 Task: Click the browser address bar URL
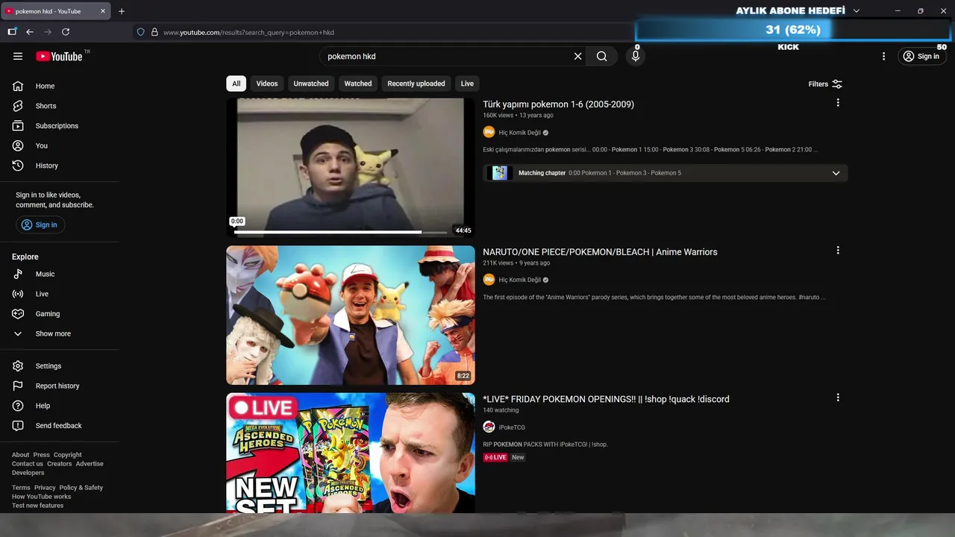pos(248,32)
